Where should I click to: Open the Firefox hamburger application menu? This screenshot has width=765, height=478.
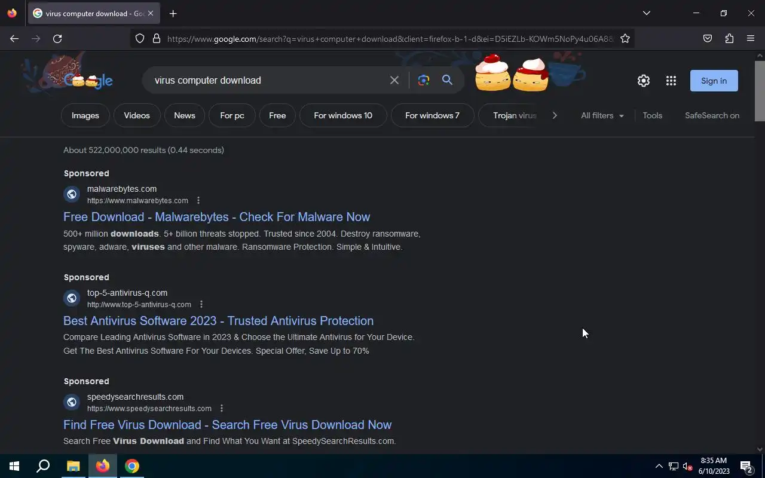click(x=751, y=38)
